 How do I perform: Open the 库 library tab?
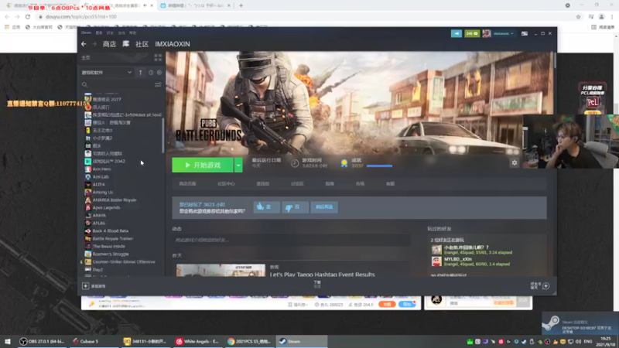coord(125,44)
